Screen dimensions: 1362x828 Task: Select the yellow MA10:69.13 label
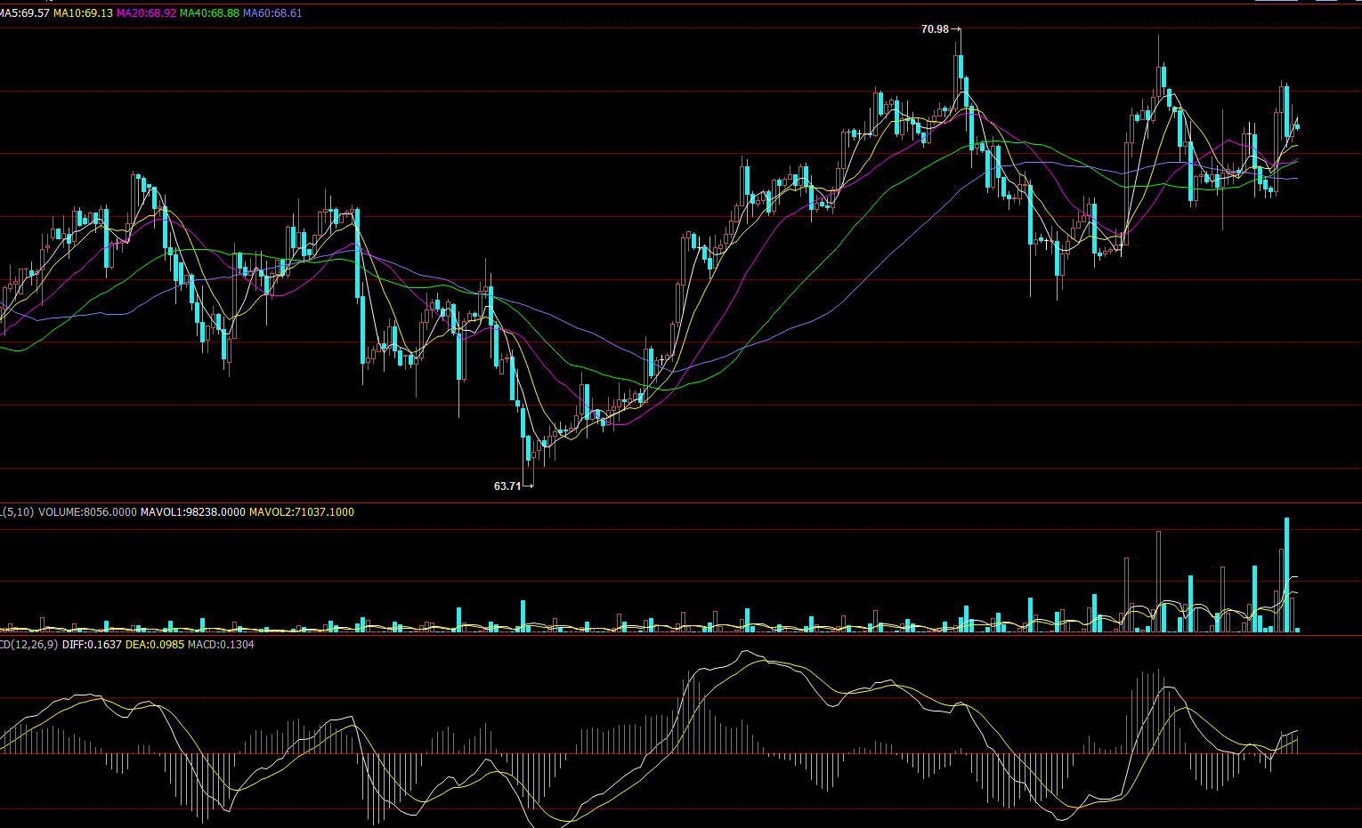point(83,13)
